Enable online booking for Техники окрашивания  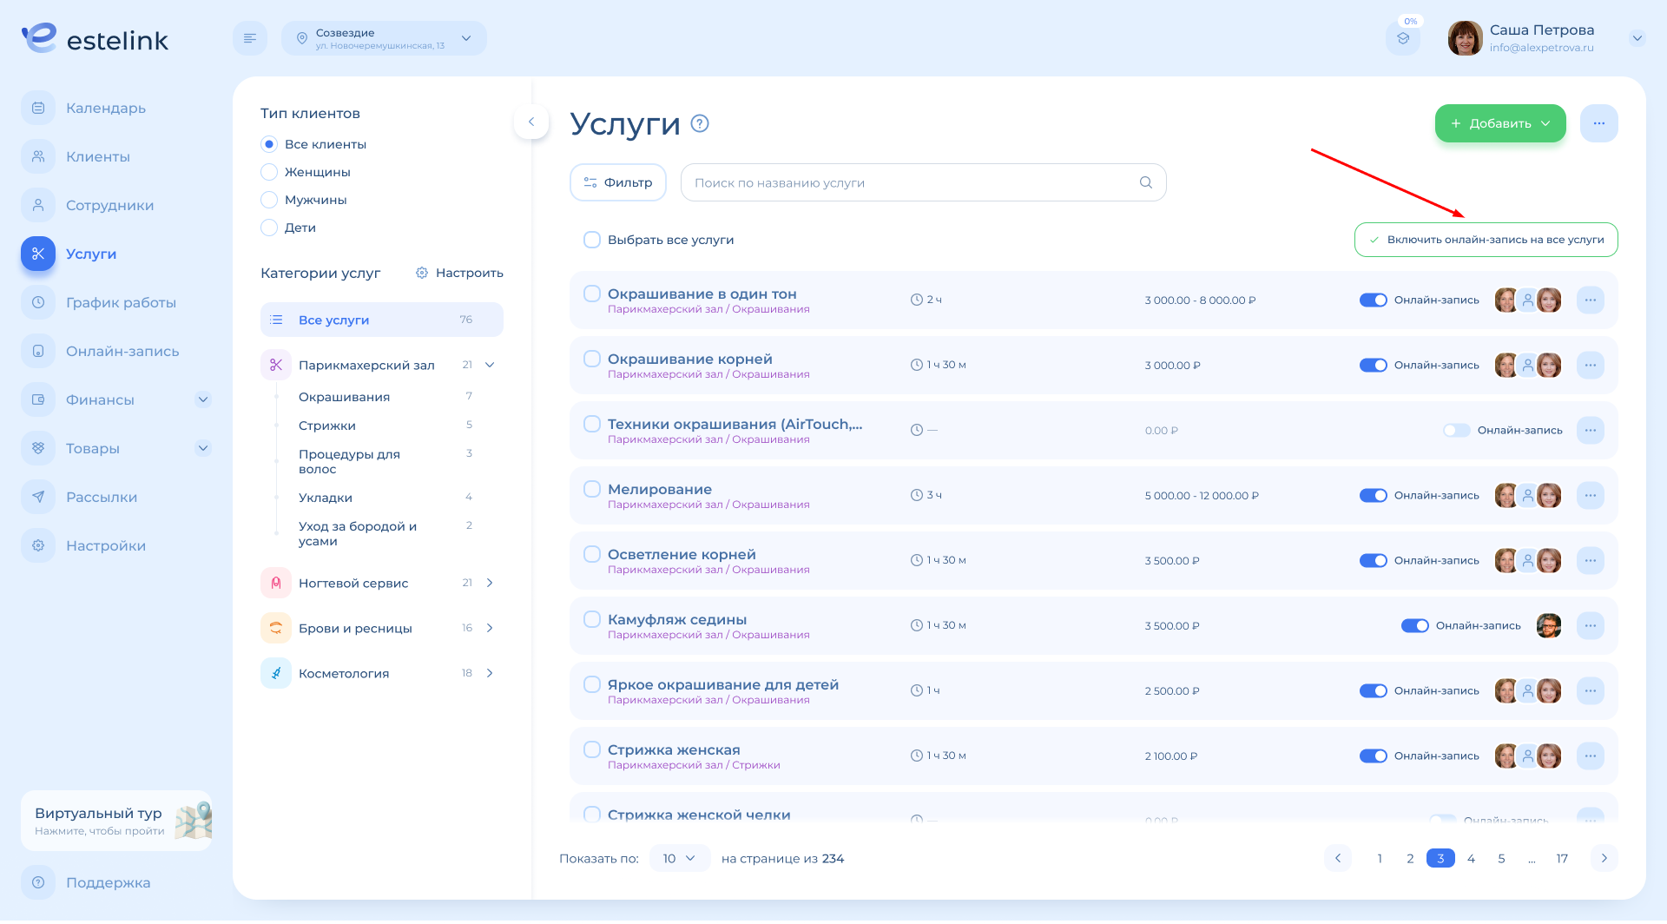coord(1456,430)
